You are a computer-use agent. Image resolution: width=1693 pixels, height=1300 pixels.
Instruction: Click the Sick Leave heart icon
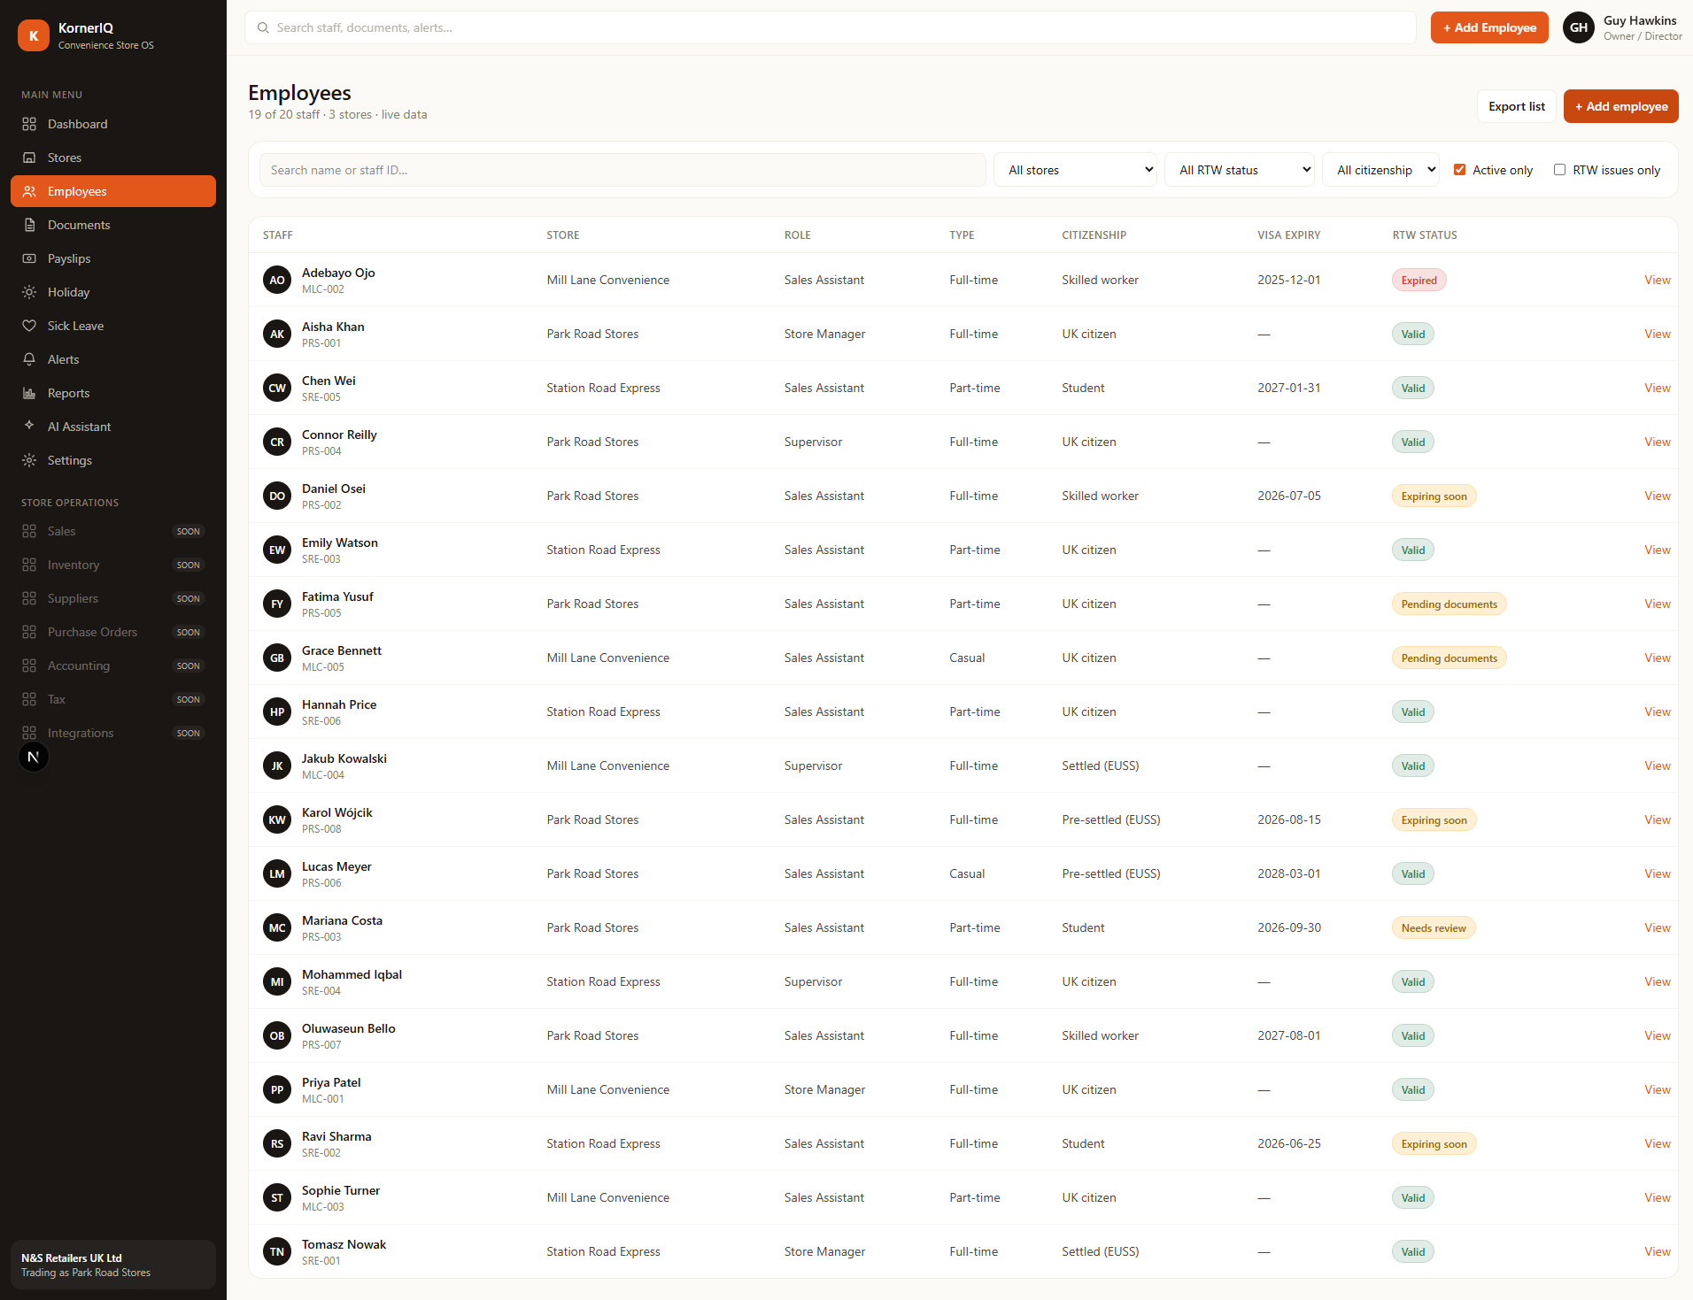tap(29, 326)
